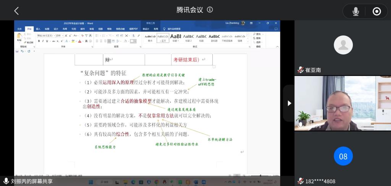Click the Windows Start button on taskbar

[x=91, y=182]
